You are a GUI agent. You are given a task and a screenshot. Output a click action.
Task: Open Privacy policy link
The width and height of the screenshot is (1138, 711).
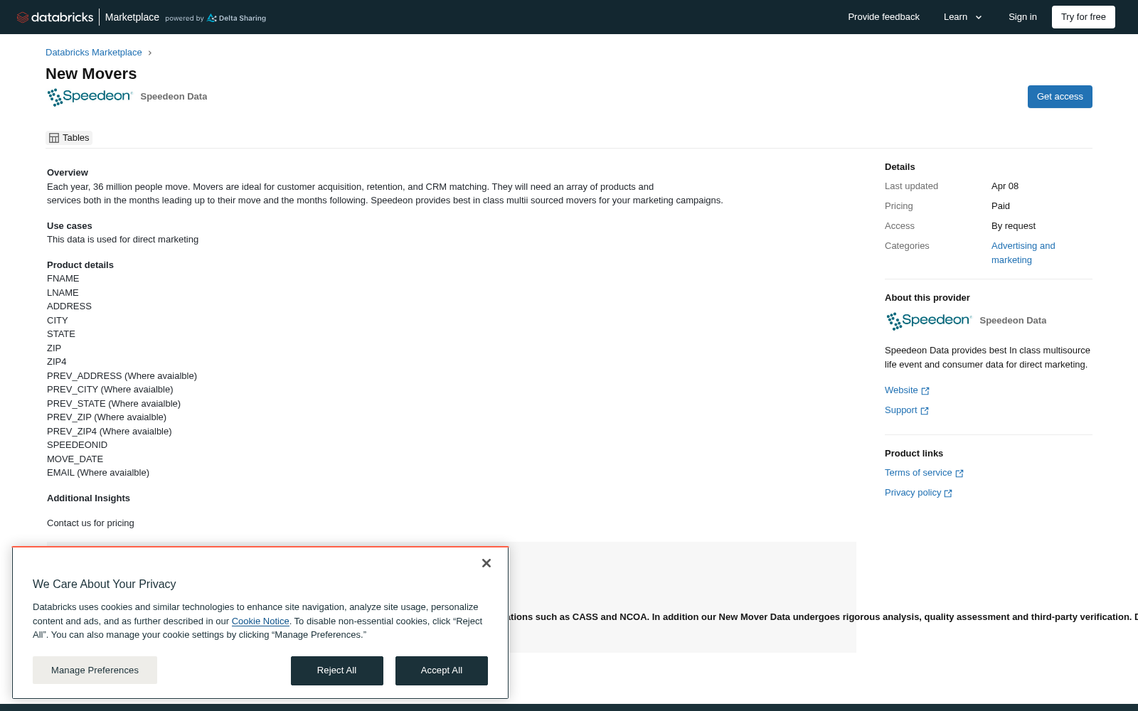(x=913, y=493)
